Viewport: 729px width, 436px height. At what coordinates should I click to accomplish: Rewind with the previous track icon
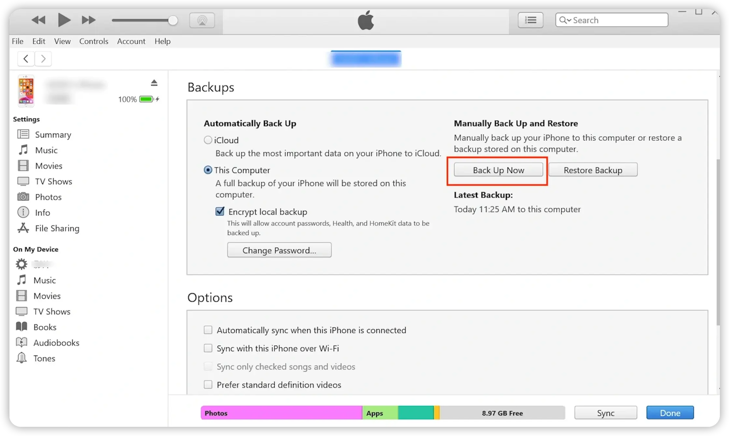tap(38, 20)
